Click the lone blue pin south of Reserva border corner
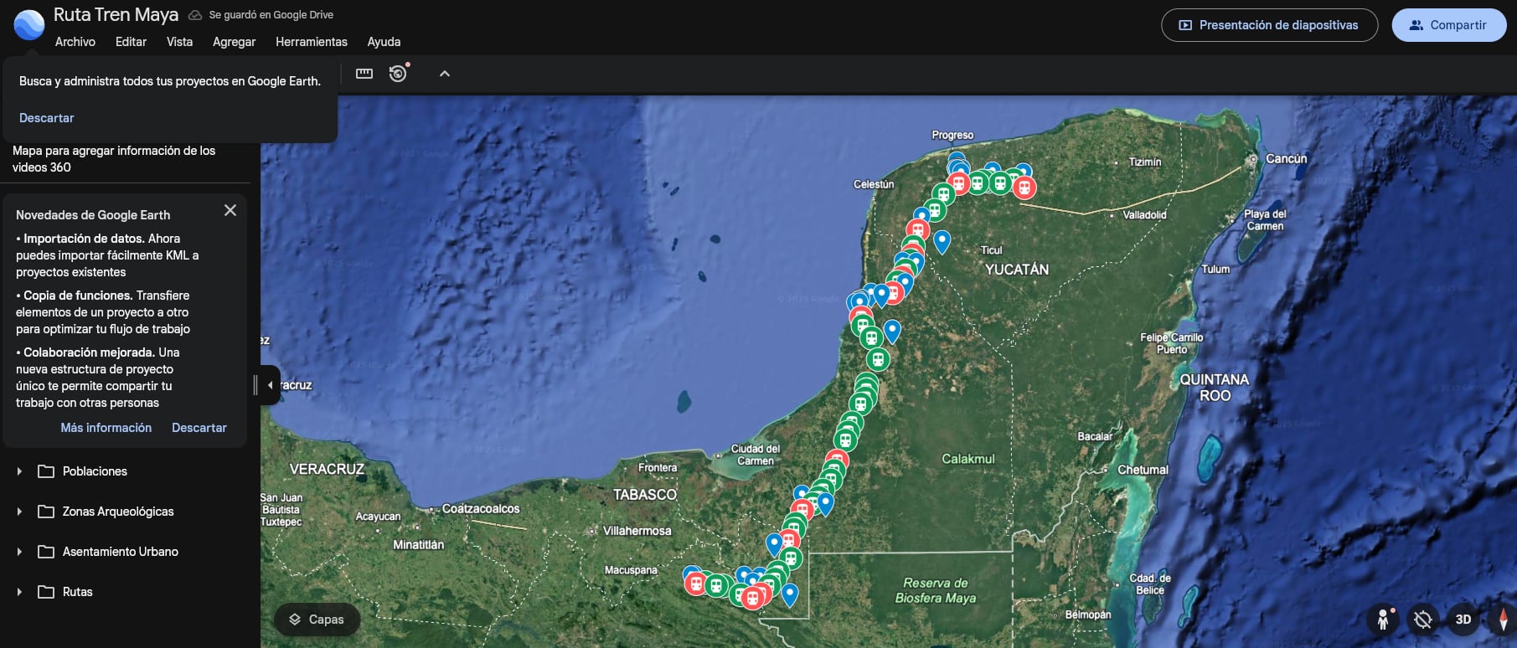 click(789, 594)
